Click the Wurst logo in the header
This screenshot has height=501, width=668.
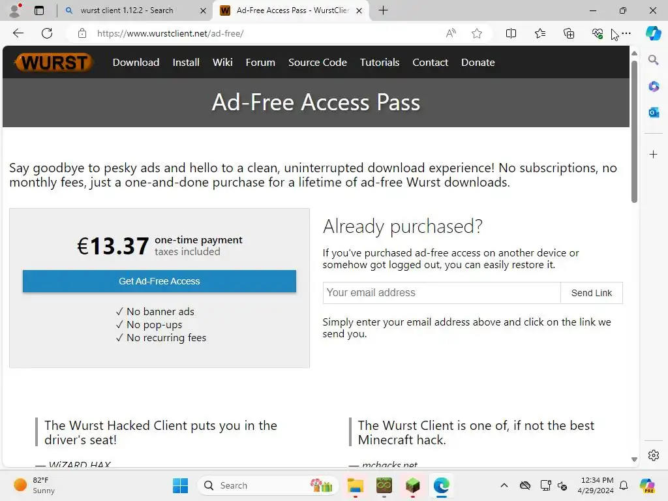click(53, 62)
